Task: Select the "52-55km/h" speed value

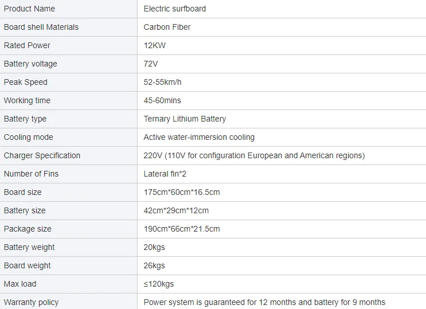Action: click(162, 82)
